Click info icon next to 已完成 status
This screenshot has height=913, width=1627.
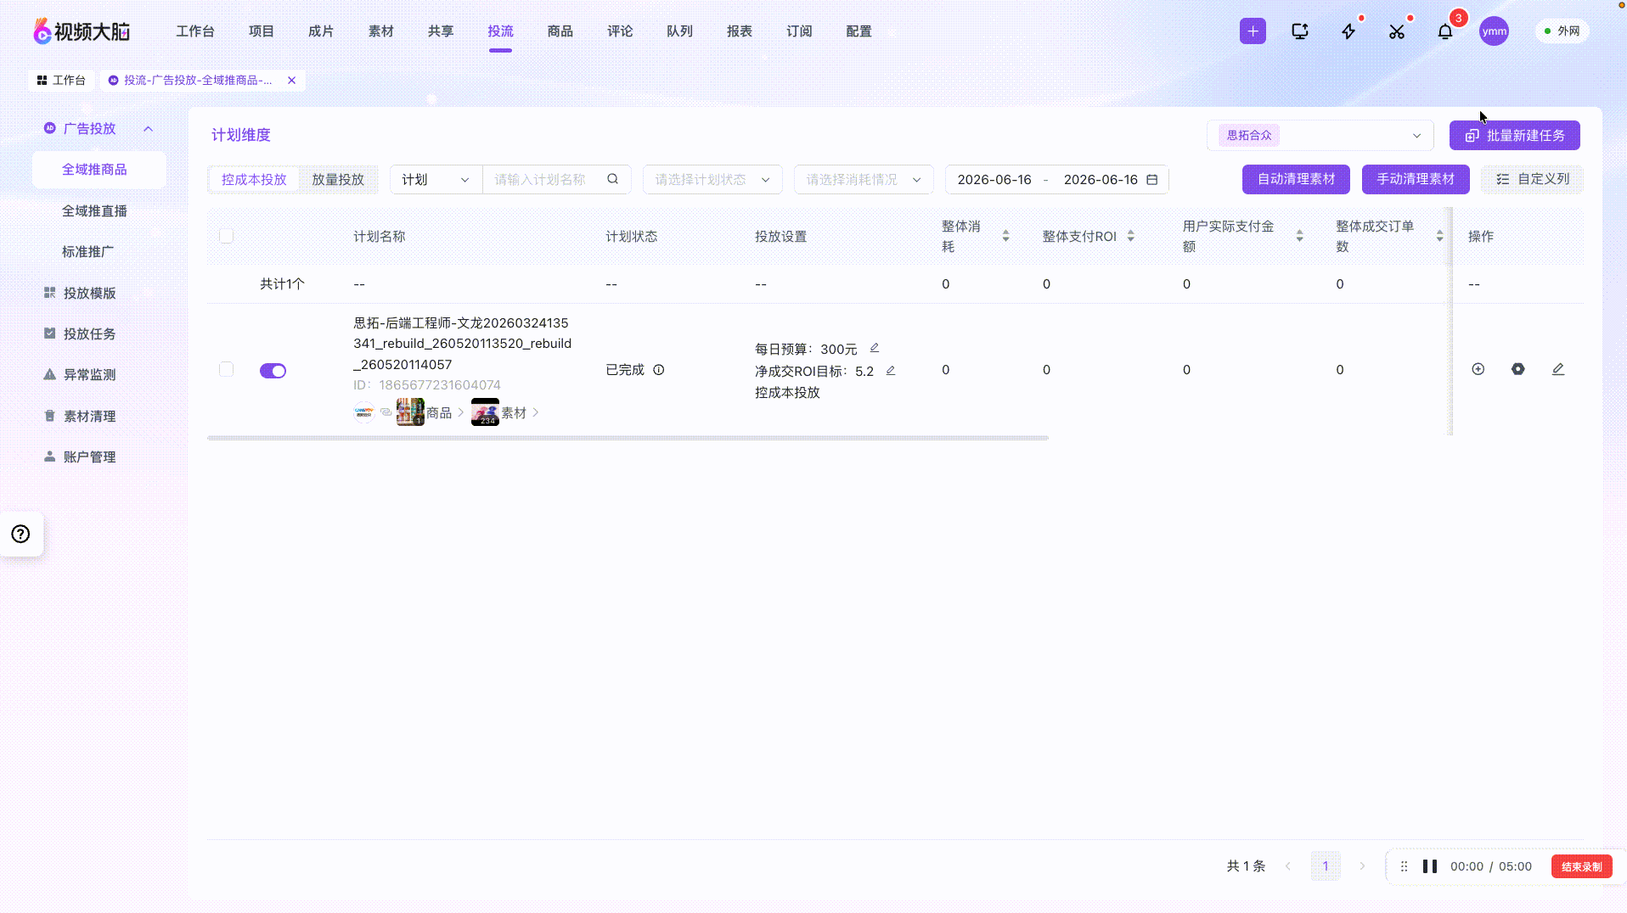[658, 370]
